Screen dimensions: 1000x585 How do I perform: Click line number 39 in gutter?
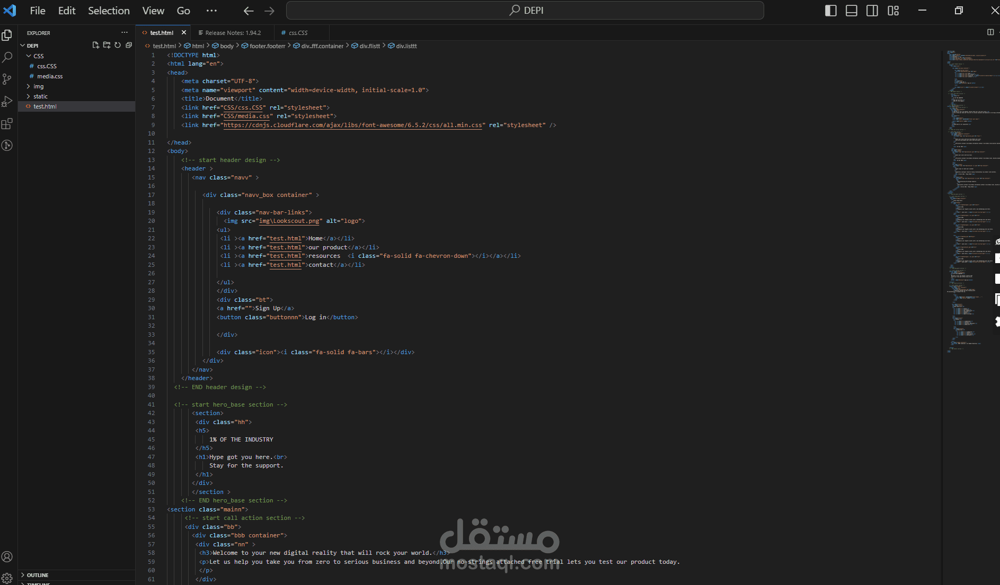(x=152, y=387)
